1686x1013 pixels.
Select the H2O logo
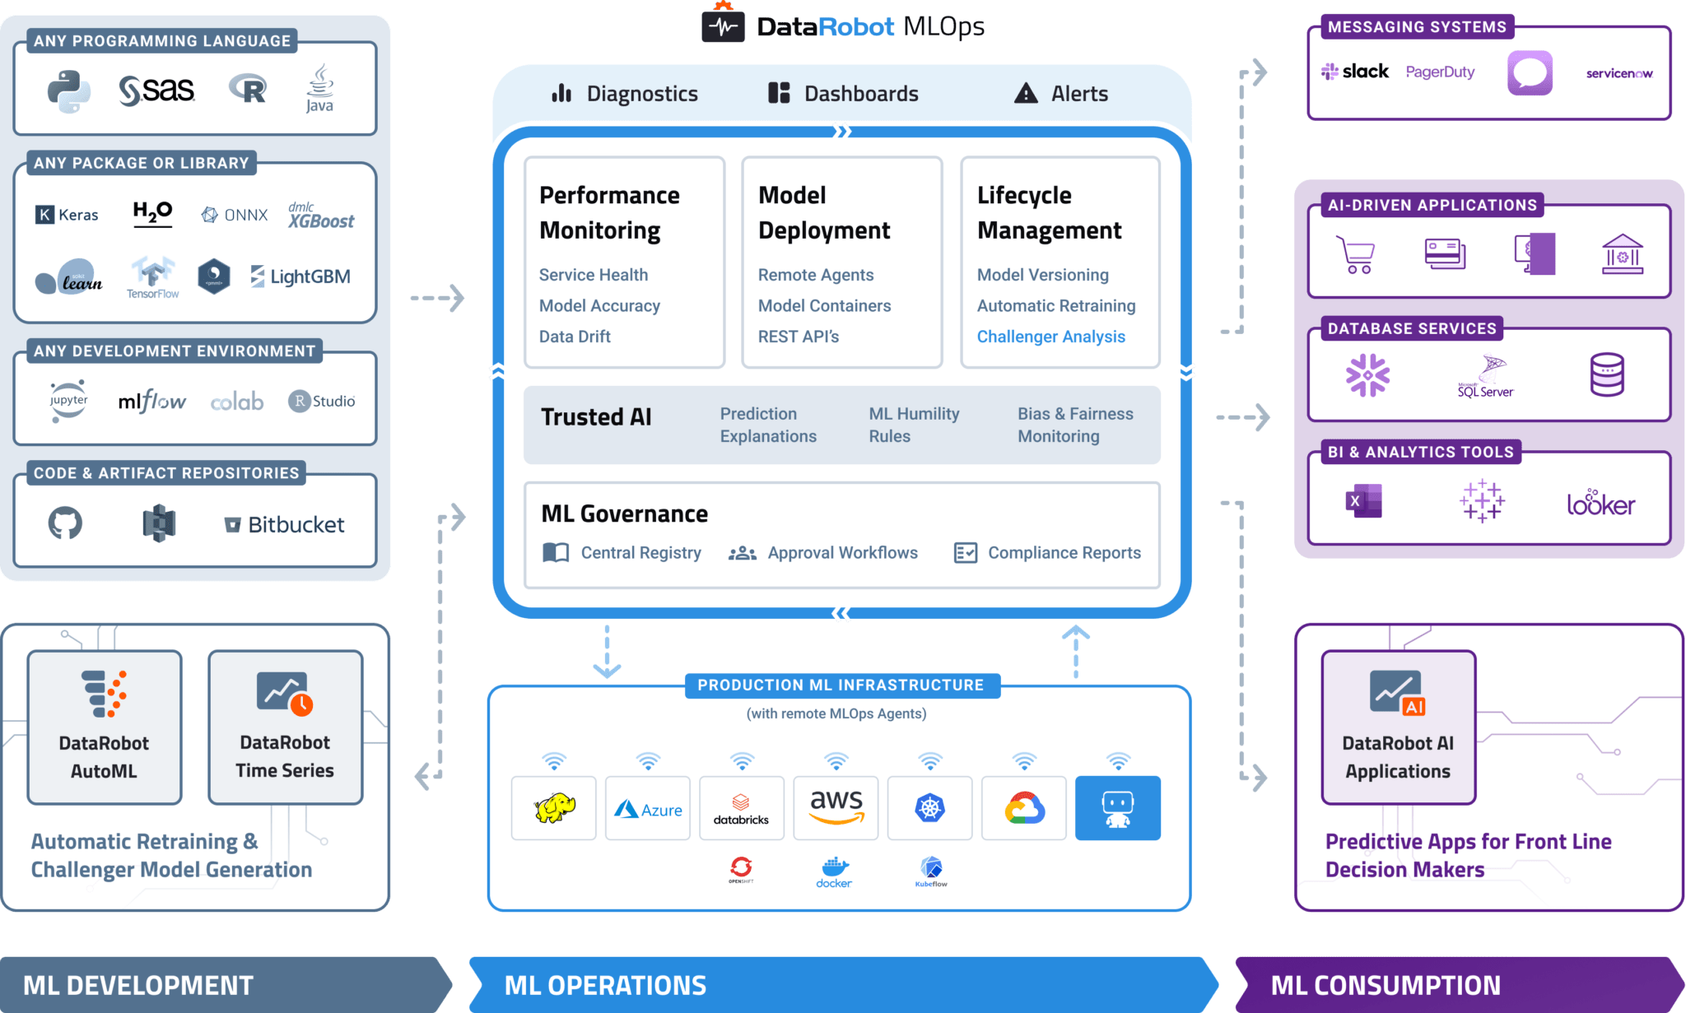[153, 213]
